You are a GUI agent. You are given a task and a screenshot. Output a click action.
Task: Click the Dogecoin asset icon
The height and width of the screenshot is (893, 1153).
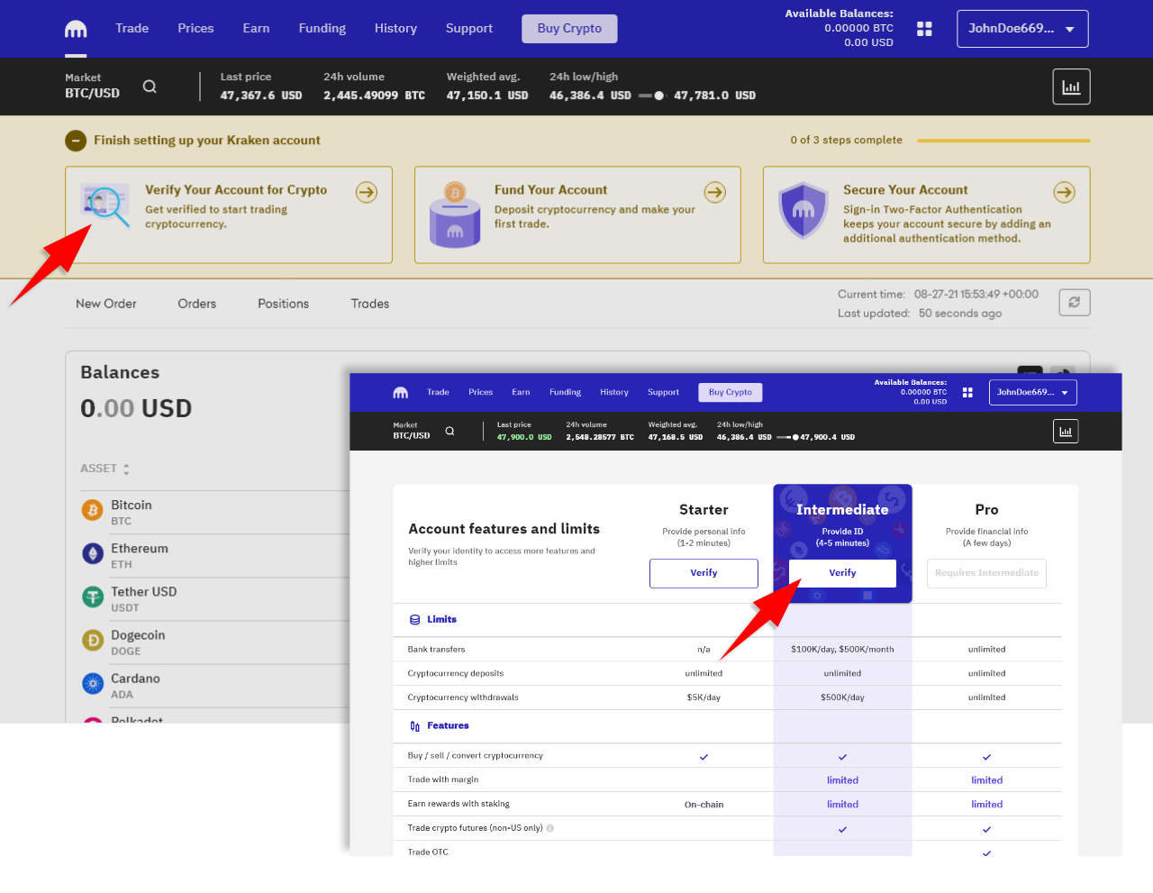tap(93, 641)
